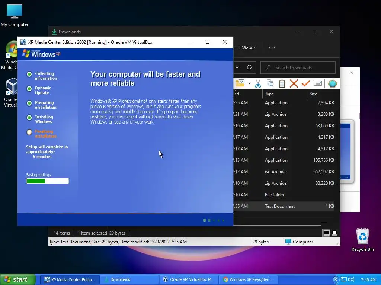Click the Start button

[18, 279]
